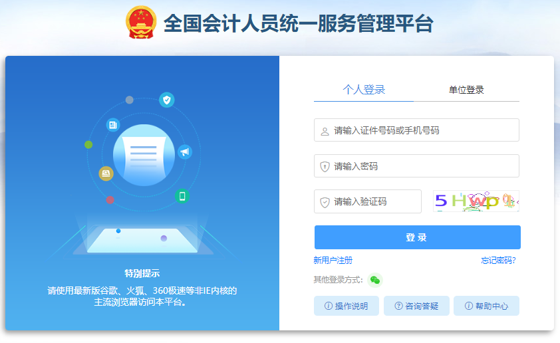Click the megaphone icon in illustration

pyautogui.click(x=185, y=152)
